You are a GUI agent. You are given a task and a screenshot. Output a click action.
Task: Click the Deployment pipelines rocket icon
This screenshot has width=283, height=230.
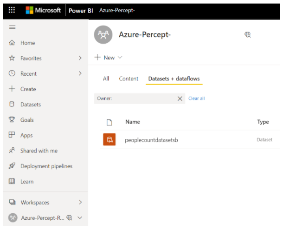12,165
